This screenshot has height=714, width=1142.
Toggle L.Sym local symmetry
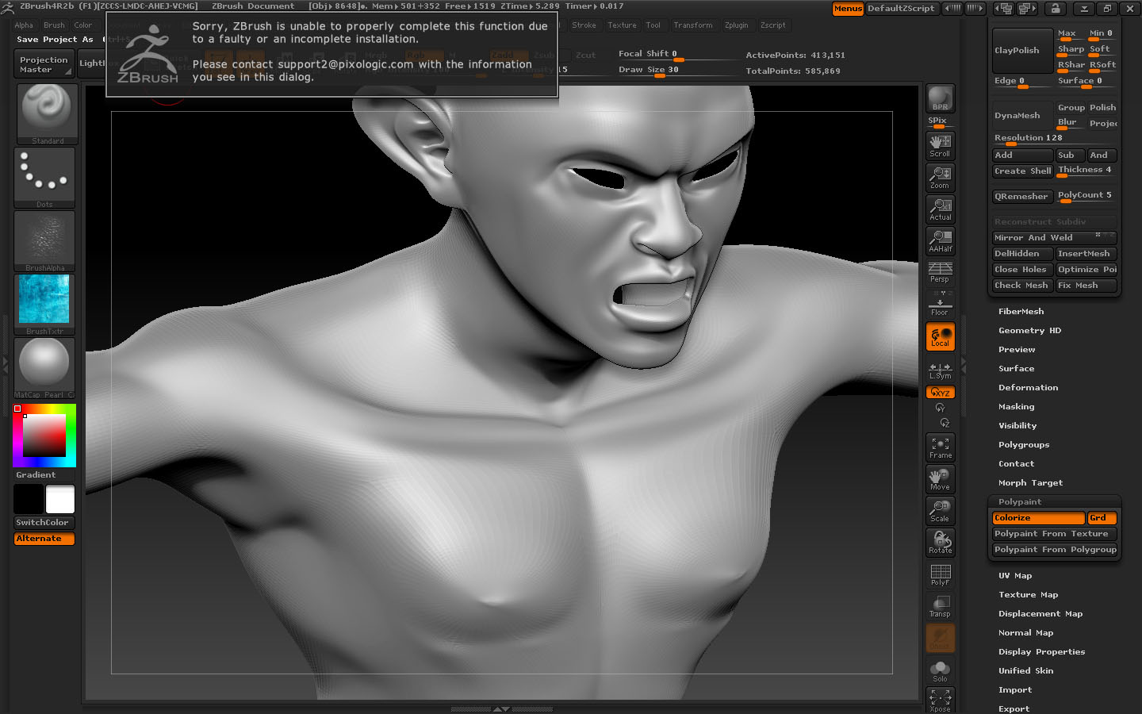941,370
